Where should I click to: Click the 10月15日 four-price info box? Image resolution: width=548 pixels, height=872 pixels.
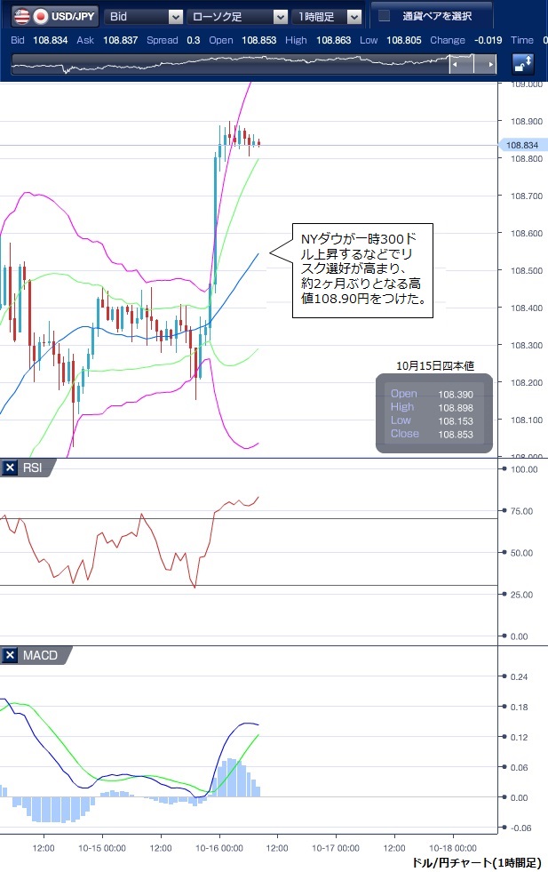tap(433, 414)
